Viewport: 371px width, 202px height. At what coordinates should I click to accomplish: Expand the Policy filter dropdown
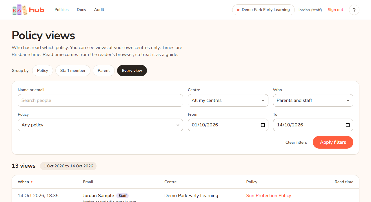pos(100,125)
